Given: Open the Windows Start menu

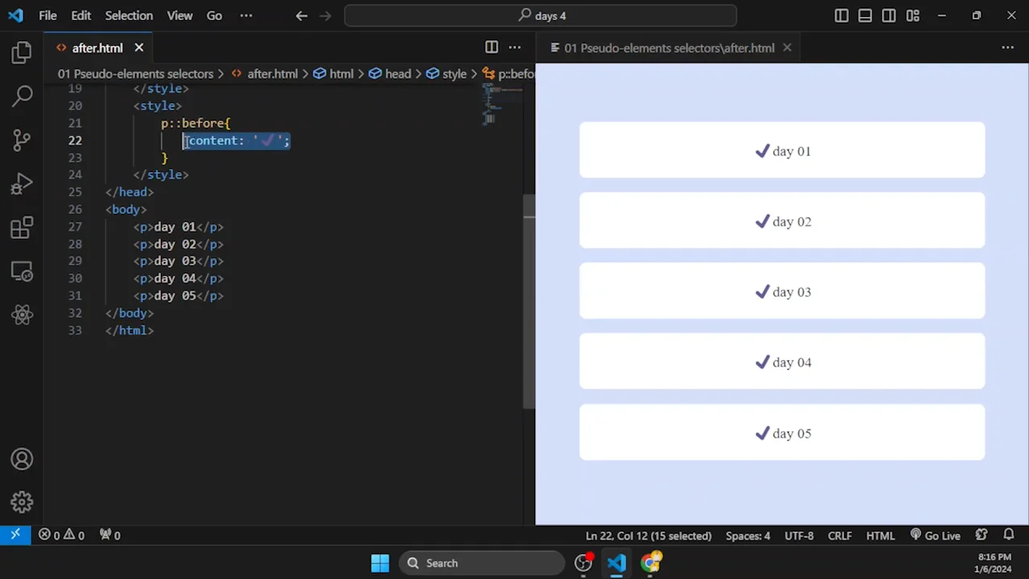Looking at the screenshot, I should coord(380,563).
